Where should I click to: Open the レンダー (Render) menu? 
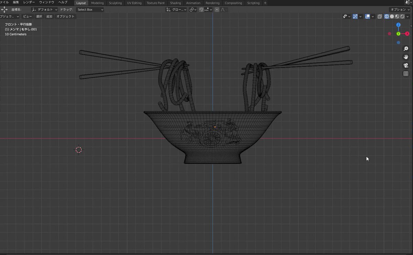coord(29,2)
